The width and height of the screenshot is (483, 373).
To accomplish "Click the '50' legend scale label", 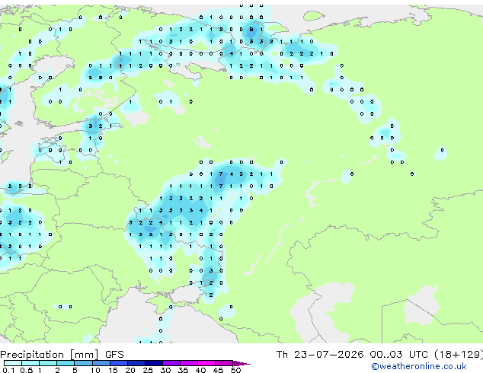I will tap(235, 370).
